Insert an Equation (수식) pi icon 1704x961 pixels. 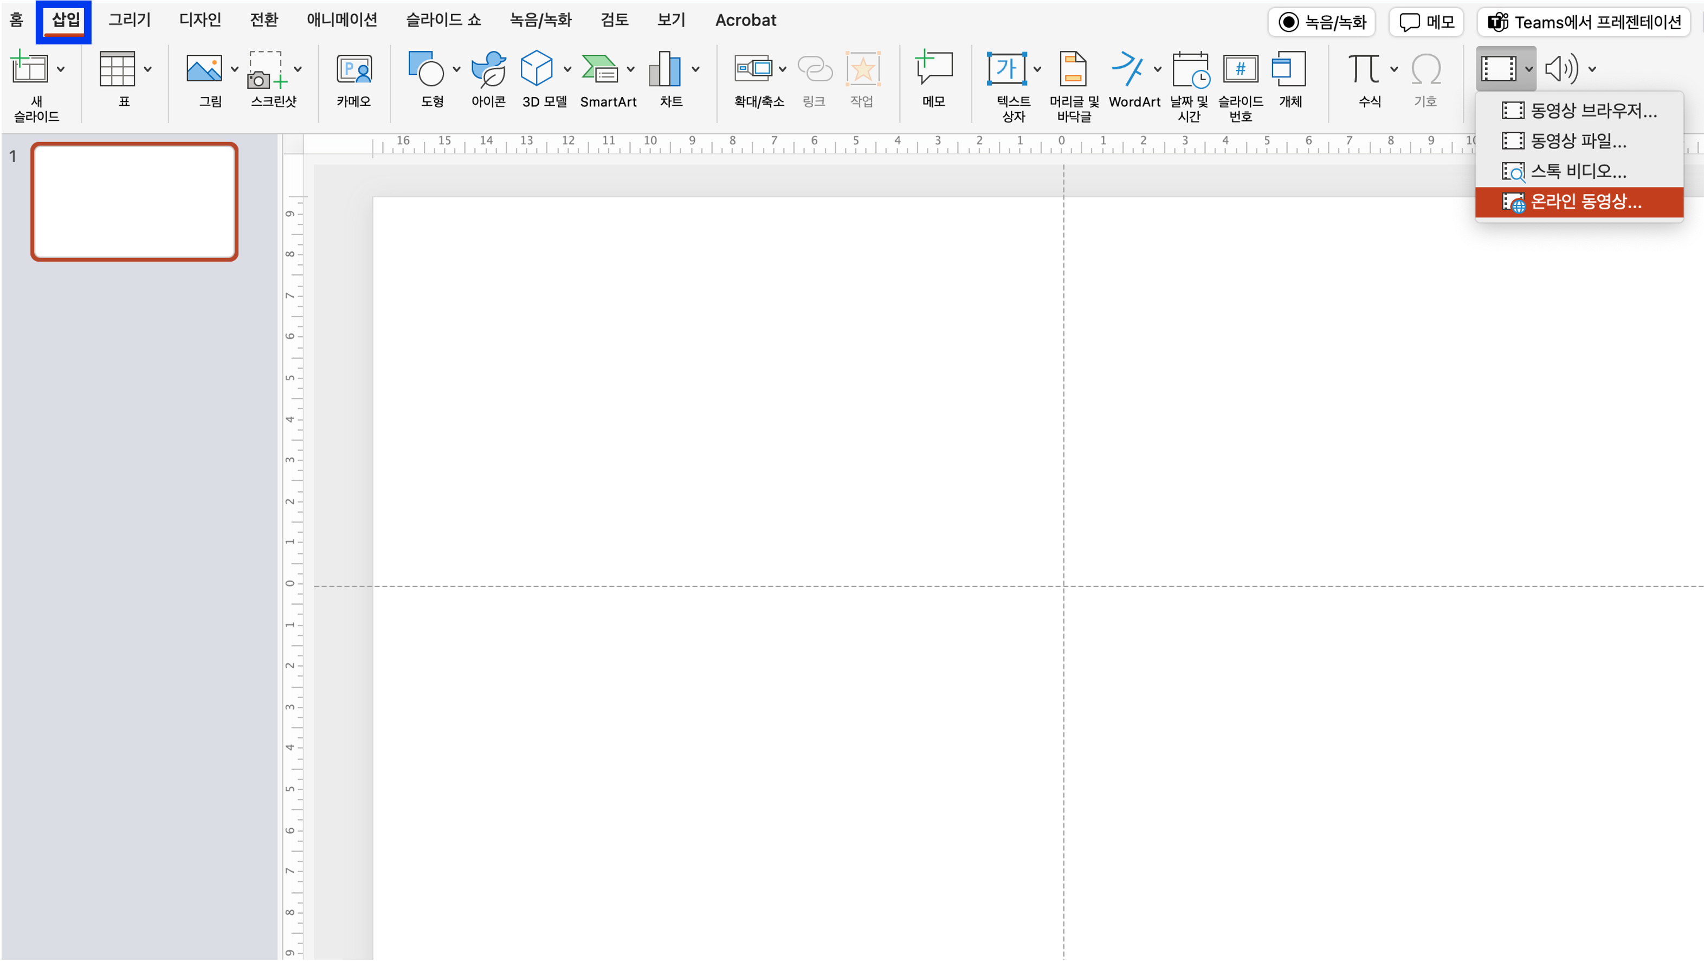(x=1364, y=68)
